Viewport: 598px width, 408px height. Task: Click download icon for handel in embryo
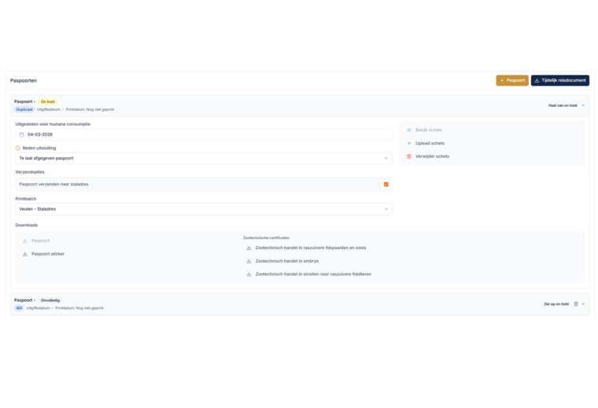[249, 261]
